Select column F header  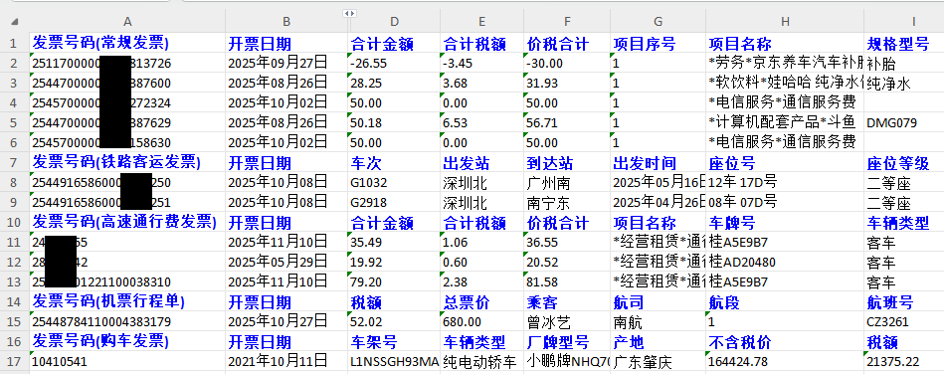click(x=567, y=22)
